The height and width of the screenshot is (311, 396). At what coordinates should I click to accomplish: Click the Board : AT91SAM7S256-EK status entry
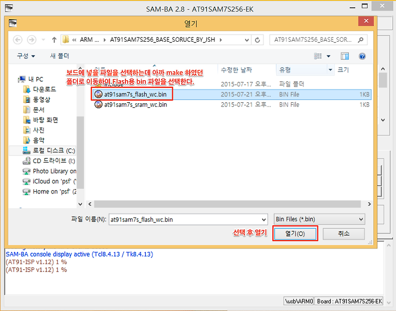tap(350, 301)
